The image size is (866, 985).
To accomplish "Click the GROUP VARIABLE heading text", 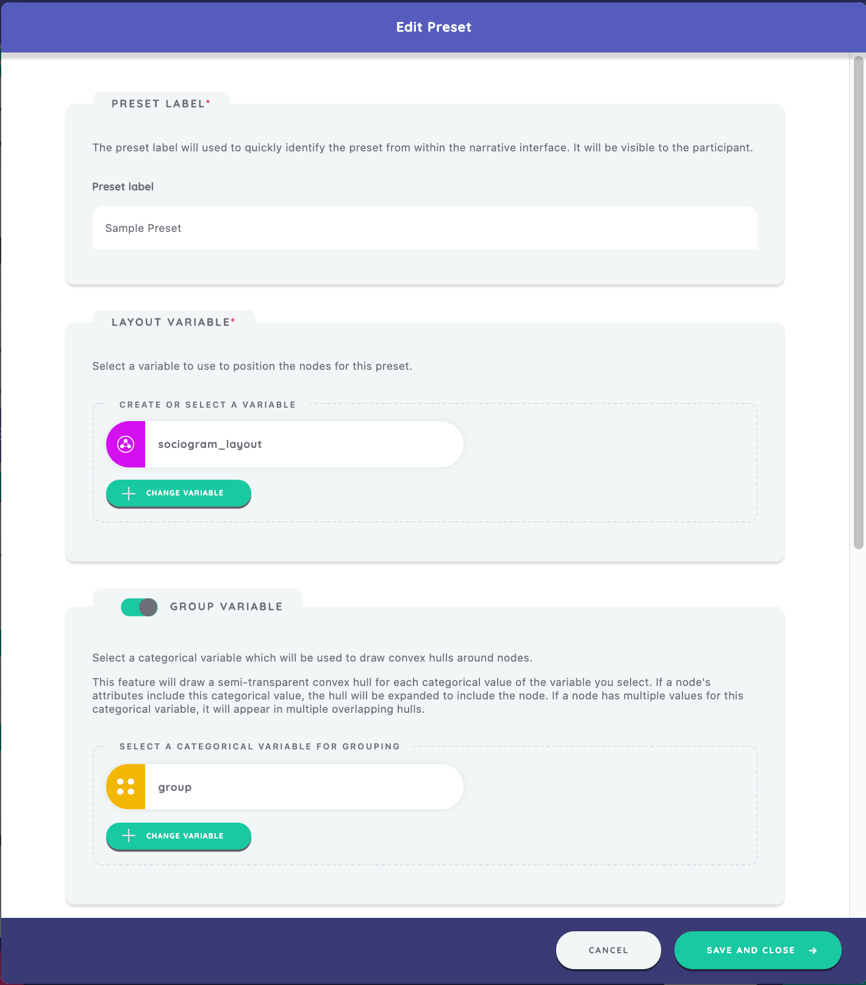I will coord(226,607).
